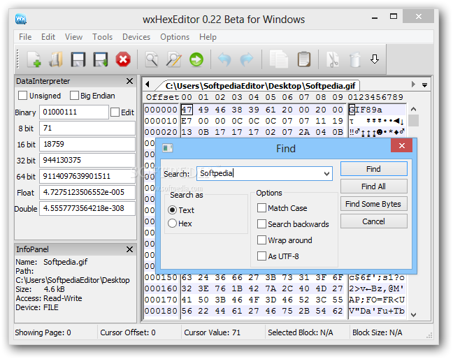This screenshot has height=359, width=453.
Task: Click the Float value field
Action: 87,193
